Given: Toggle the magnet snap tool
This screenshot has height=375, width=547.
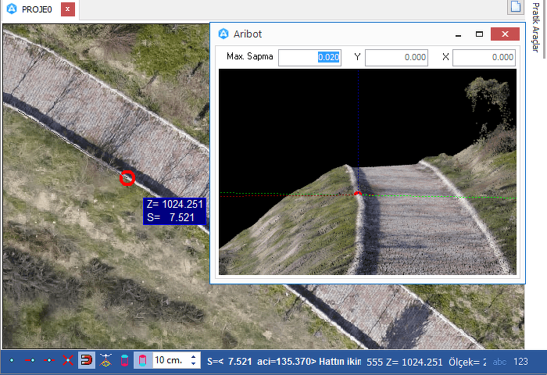Looking at the screenshot, I should point(87,360).
